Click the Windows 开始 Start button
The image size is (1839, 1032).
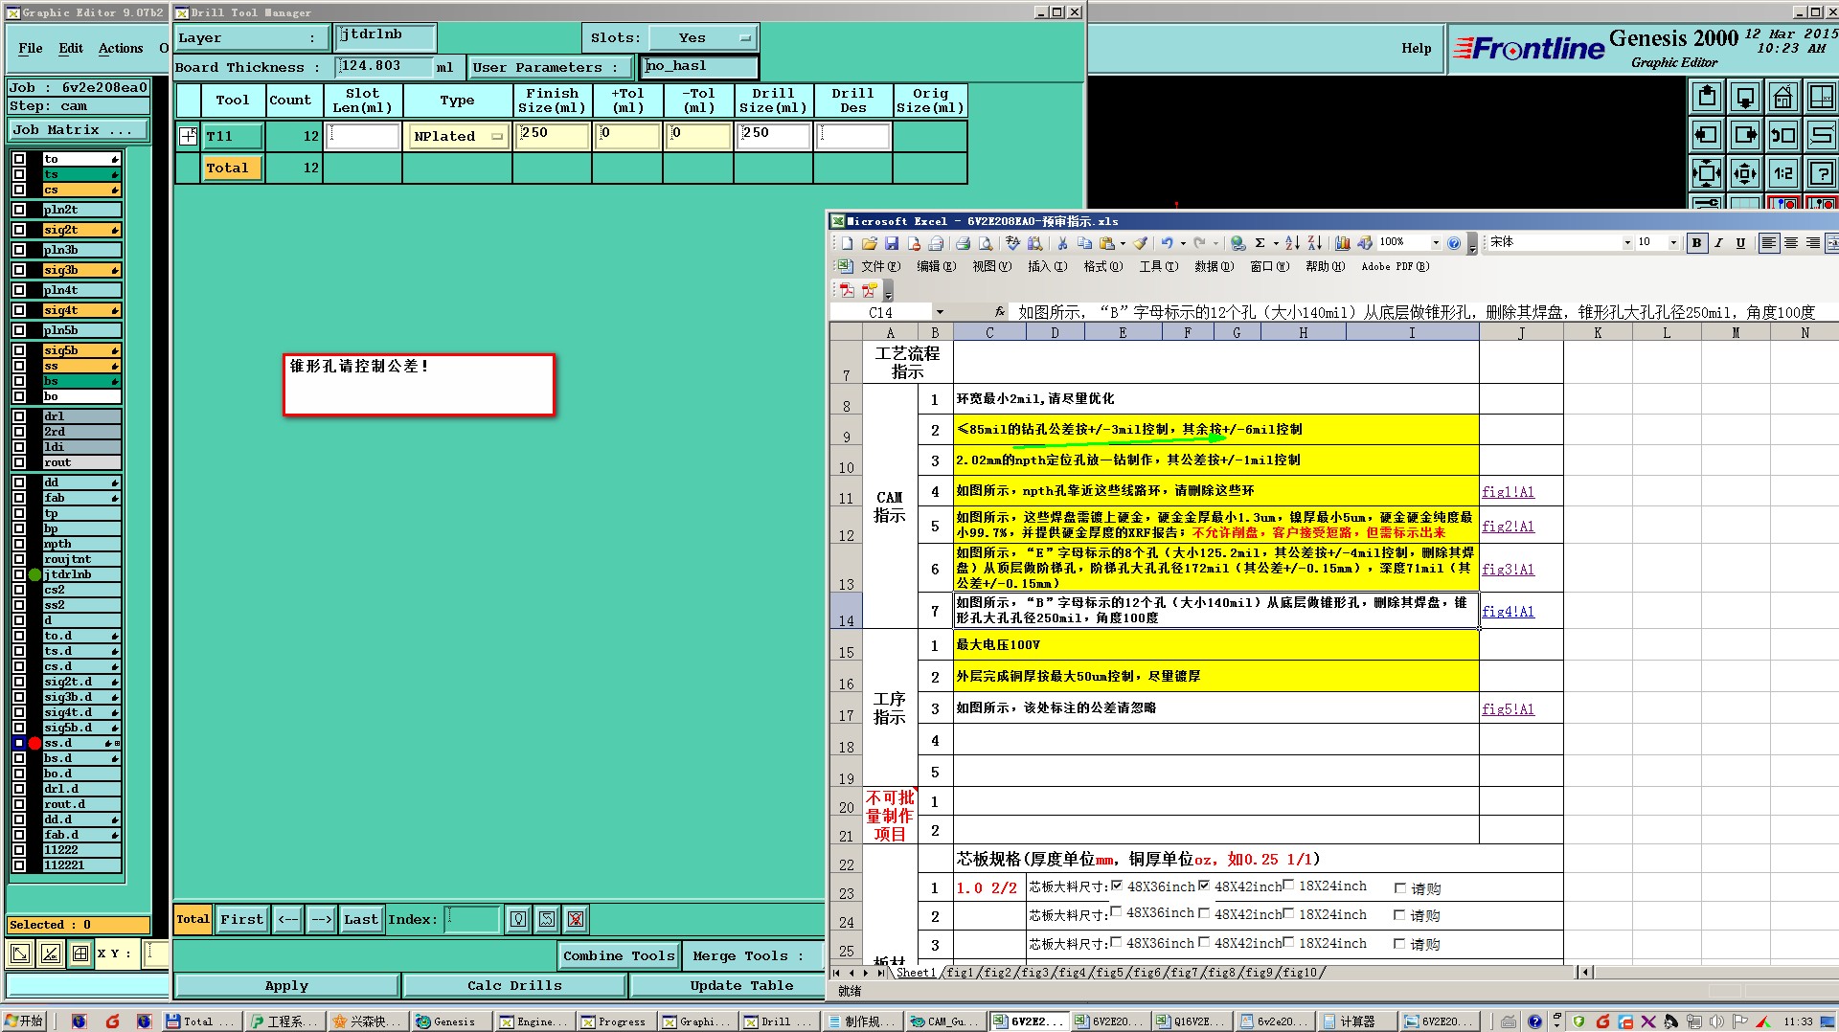[24, 1021]
